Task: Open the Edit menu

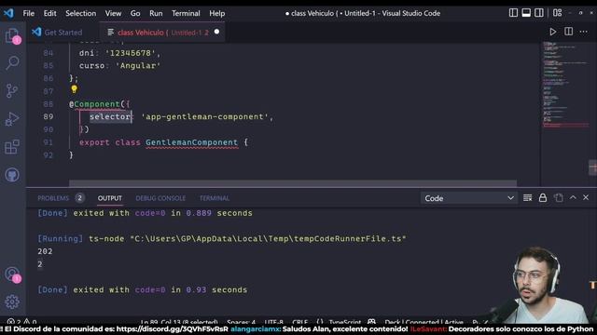Action: point(49,13)
